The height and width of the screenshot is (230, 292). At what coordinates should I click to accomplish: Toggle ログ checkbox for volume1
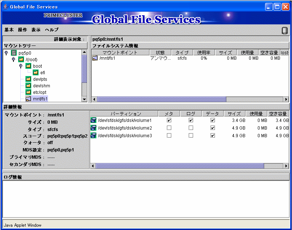coord(191,120)
